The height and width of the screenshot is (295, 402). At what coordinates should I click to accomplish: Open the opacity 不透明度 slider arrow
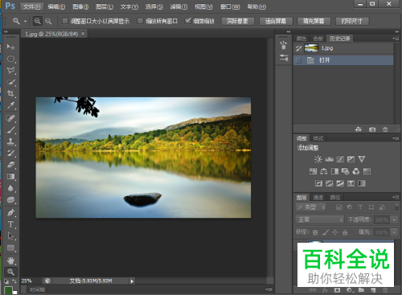[394, 220]
